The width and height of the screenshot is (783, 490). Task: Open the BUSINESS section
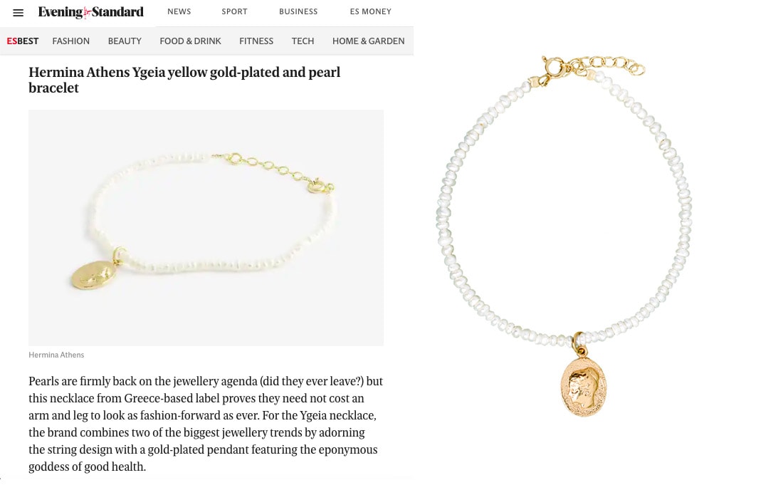coord(298,11)
